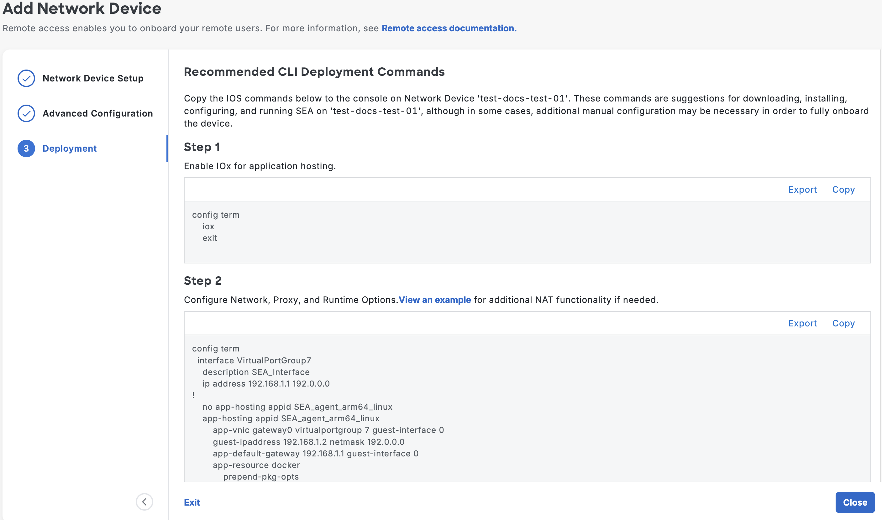Click the 'app-resource docker' line in Step 2
This screenshot has width=882, height=520.
pyautogui.click(x=256, y=465)
